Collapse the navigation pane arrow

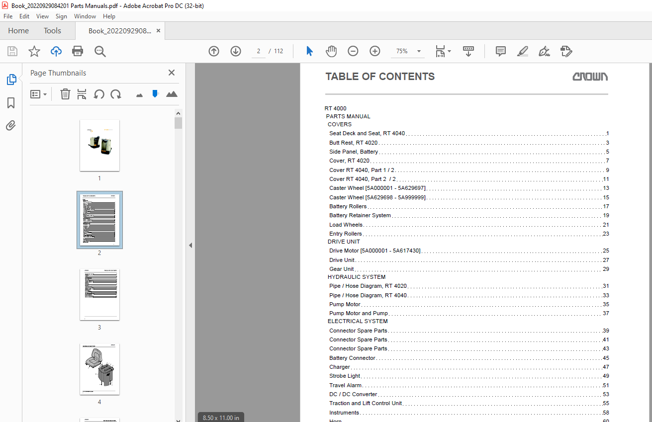pyautogui.click(x=190, y=245)
